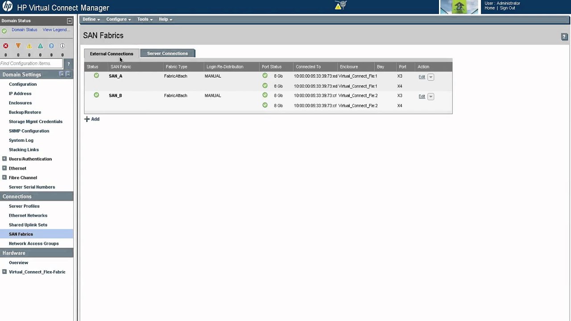The width and height of the screenshot is (571, 321).
Task: Click the blue unknown status icon
Action: click(x=51, y=46)
